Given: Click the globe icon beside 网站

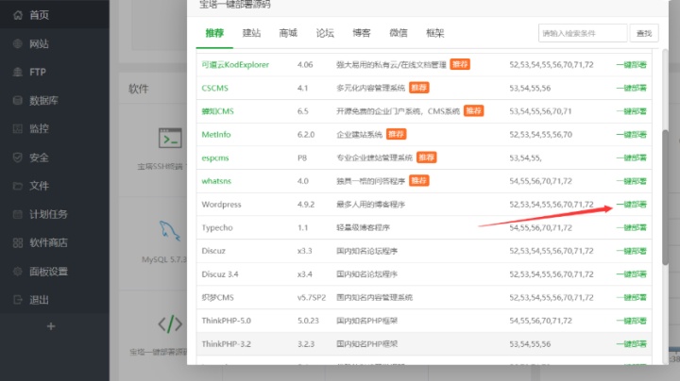Looking at the screenshot, I should [x=18, y=43].
